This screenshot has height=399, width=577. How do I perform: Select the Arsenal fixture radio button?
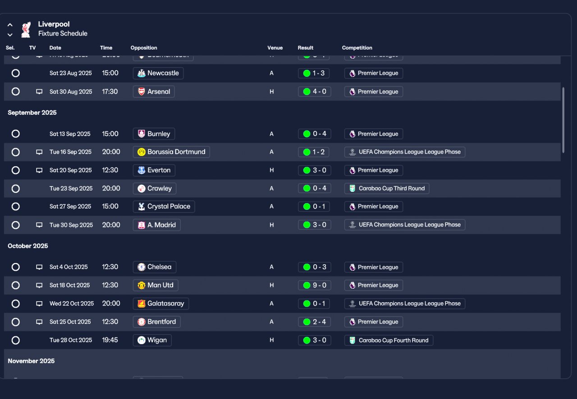(16, 91)
